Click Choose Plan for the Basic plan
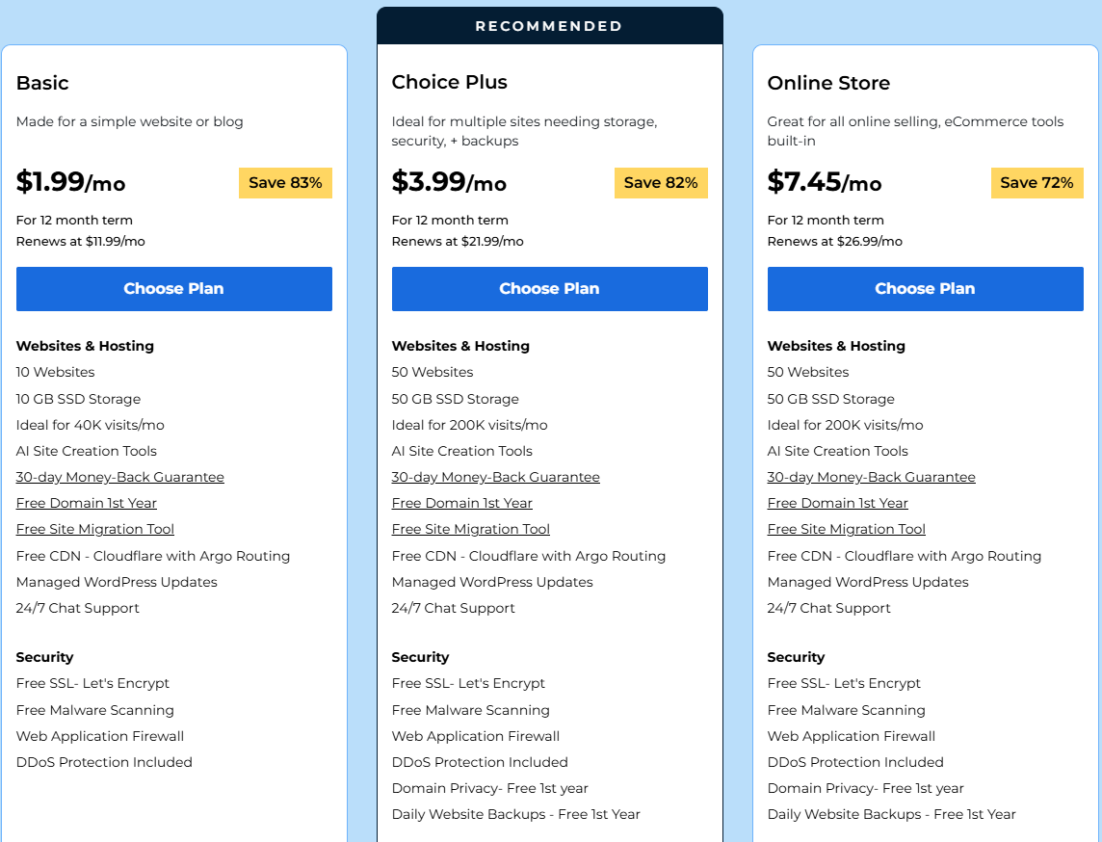1102x842 pixels. pos(173,289)
